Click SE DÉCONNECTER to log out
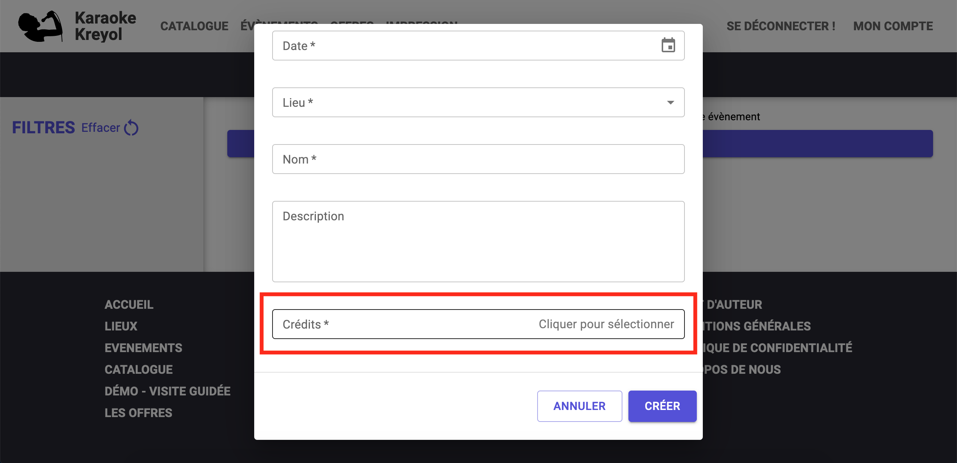The image size is (957, 463). pyautogui.click(x=781, y=26)
